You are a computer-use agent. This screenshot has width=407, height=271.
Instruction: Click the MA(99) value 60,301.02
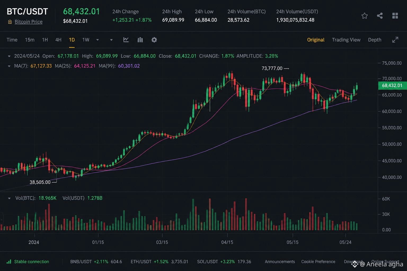point(129,66)
